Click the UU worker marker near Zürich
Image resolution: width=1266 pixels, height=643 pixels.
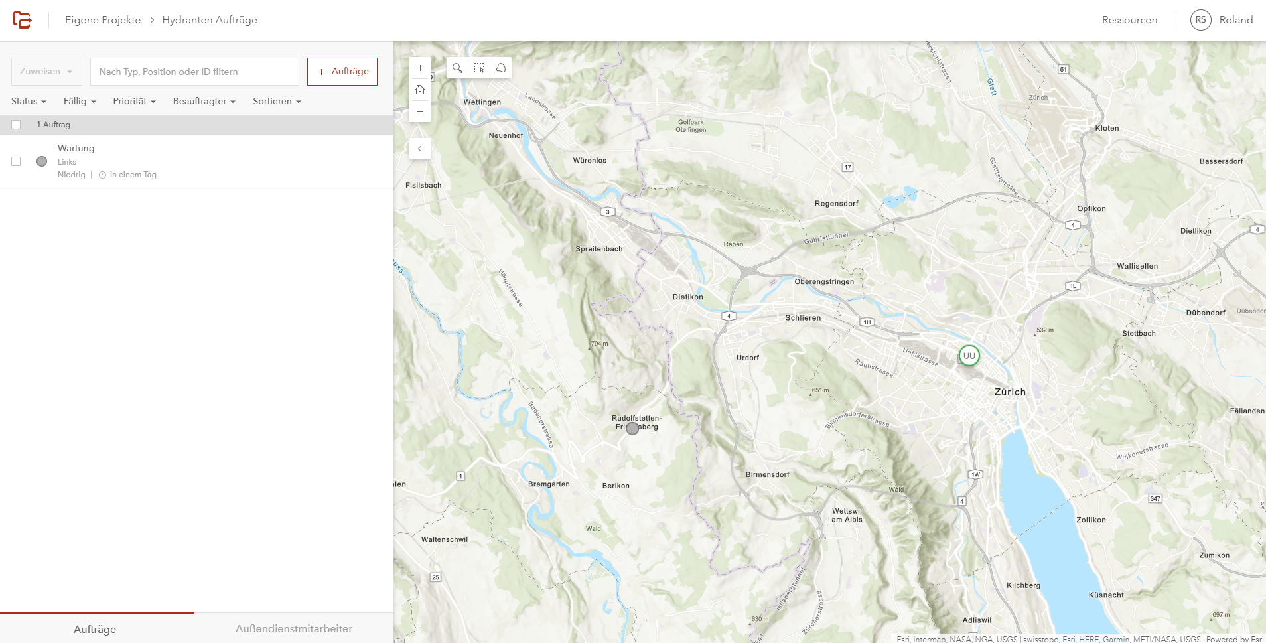click(x=969, y=356)
